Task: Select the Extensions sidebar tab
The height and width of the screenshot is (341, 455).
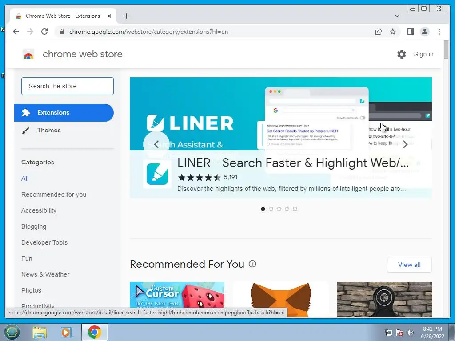Action: click(x=64, y=112)
